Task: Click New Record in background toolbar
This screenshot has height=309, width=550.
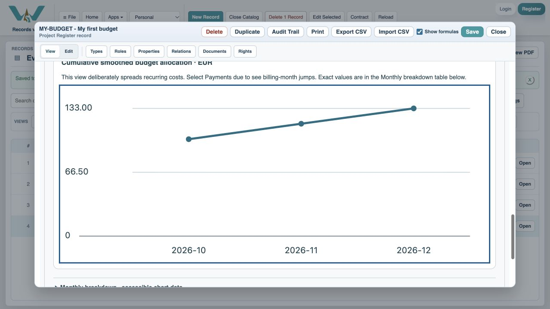Action: pyautogui.click(x=205, y=17)
